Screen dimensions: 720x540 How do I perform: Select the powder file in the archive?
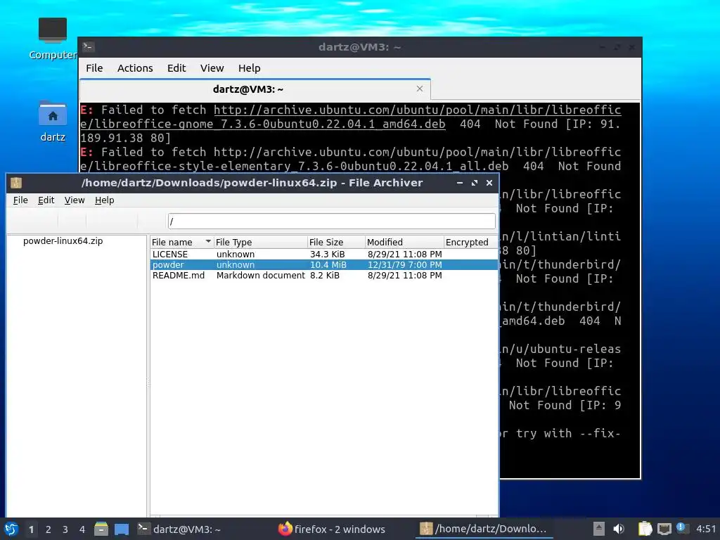[x=323, y=265]
